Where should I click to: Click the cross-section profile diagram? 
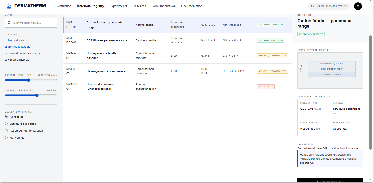coord(330,70)
